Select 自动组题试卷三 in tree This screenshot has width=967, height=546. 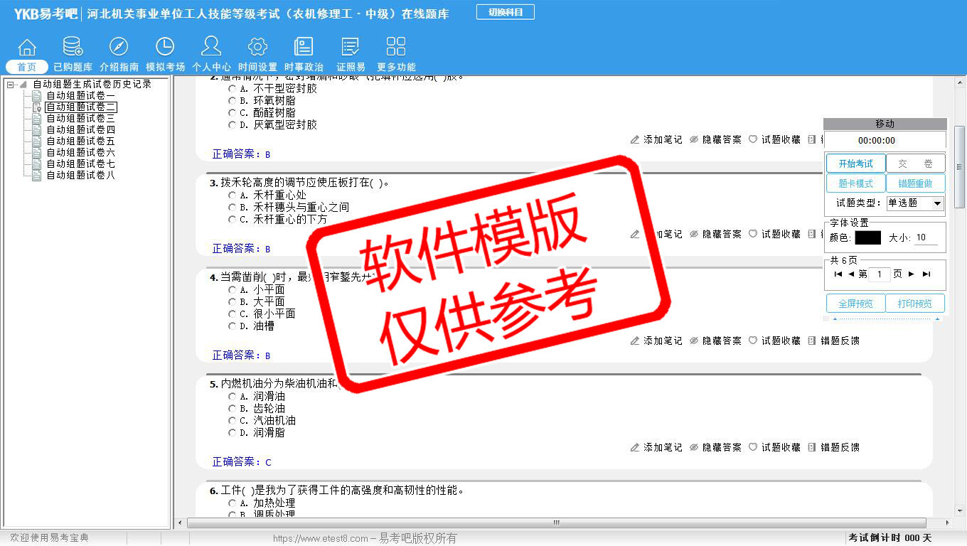click(80, 118)
